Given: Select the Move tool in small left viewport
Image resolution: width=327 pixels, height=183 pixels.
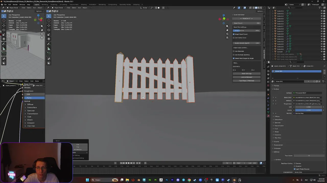Looking at the screenshot, I should [x=4, y=25].
